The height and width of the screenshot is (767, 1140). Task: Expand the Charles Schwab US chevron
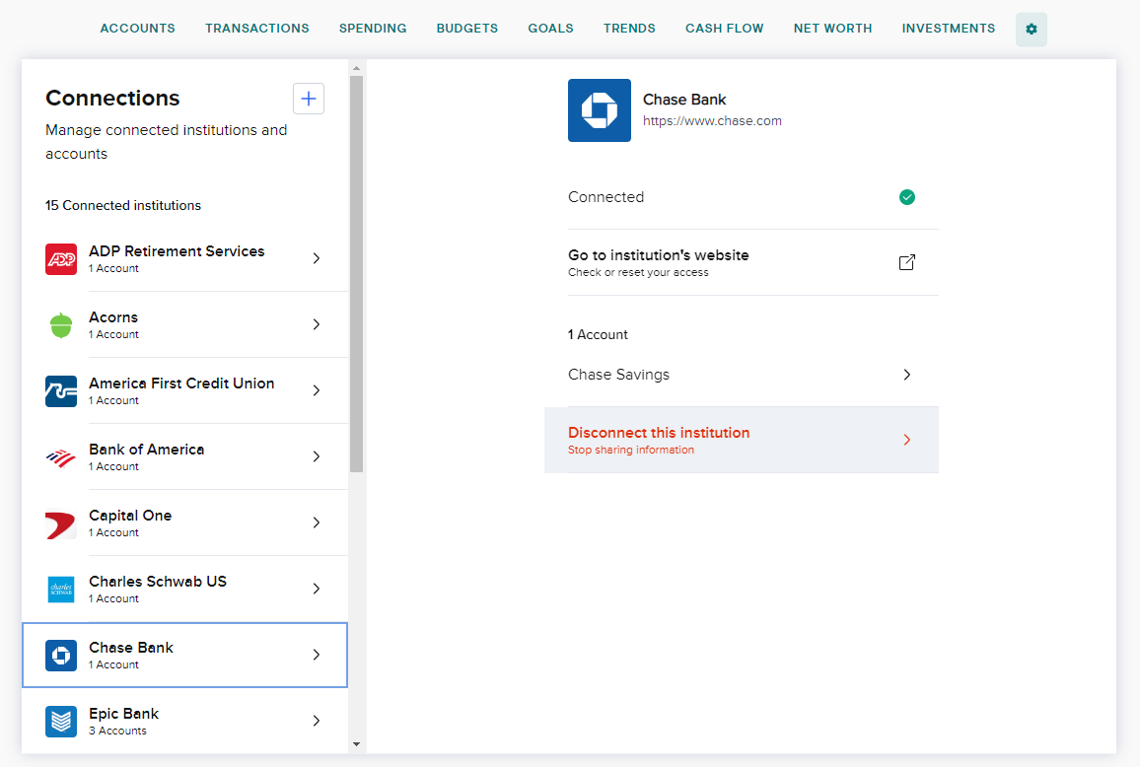point(317,589)
